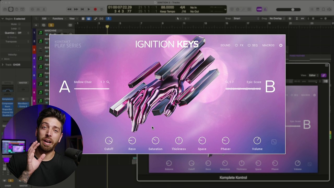Load previous sound for layer B
The width and height of the screenshot is (334, 188).
point(230,82)
